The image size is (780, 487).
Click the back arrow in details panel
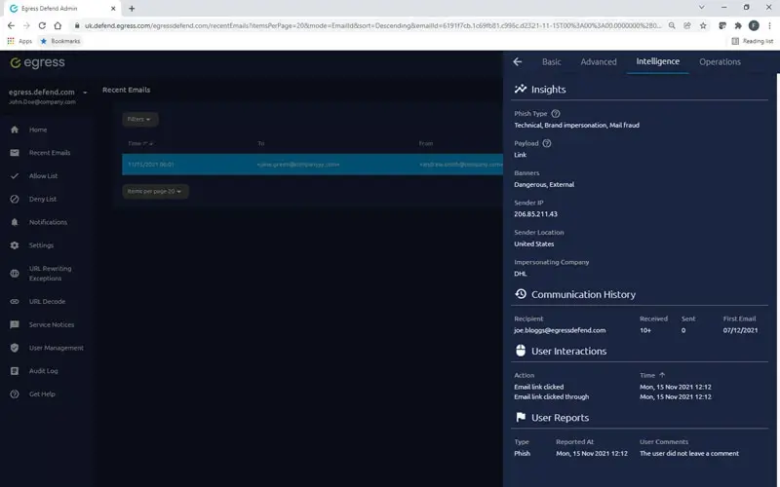point(518,61)
